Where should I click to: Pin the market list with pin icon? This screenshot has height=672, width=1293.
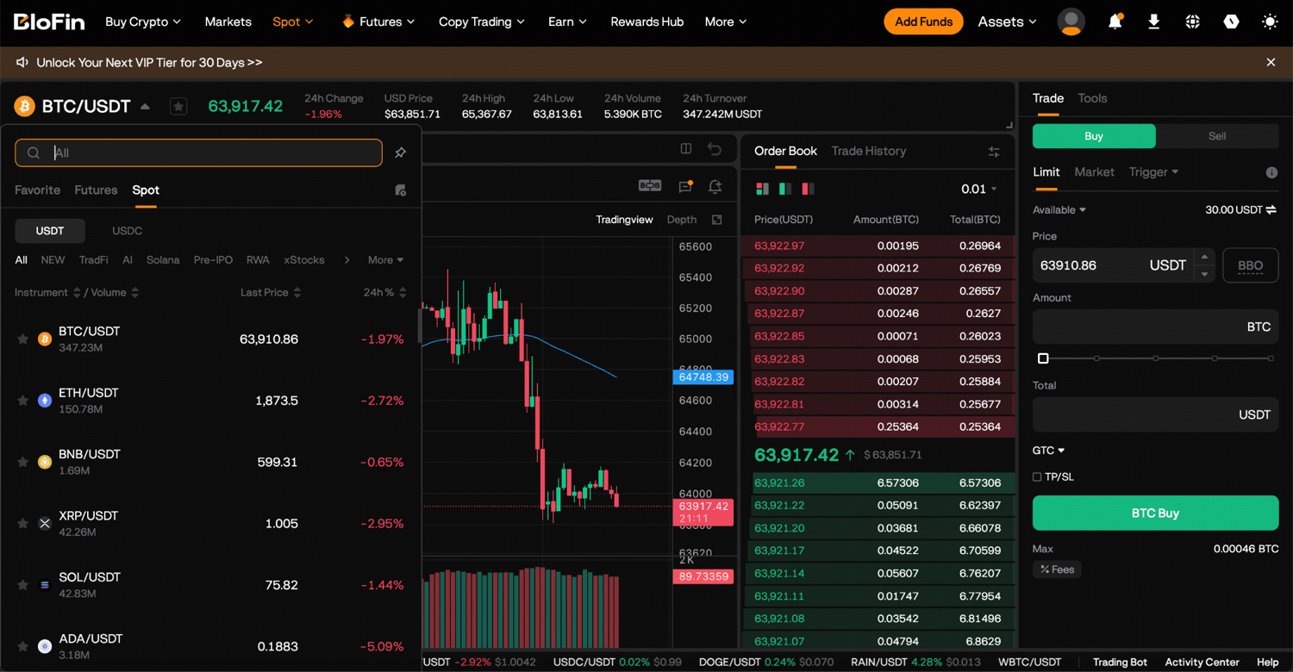400,152
